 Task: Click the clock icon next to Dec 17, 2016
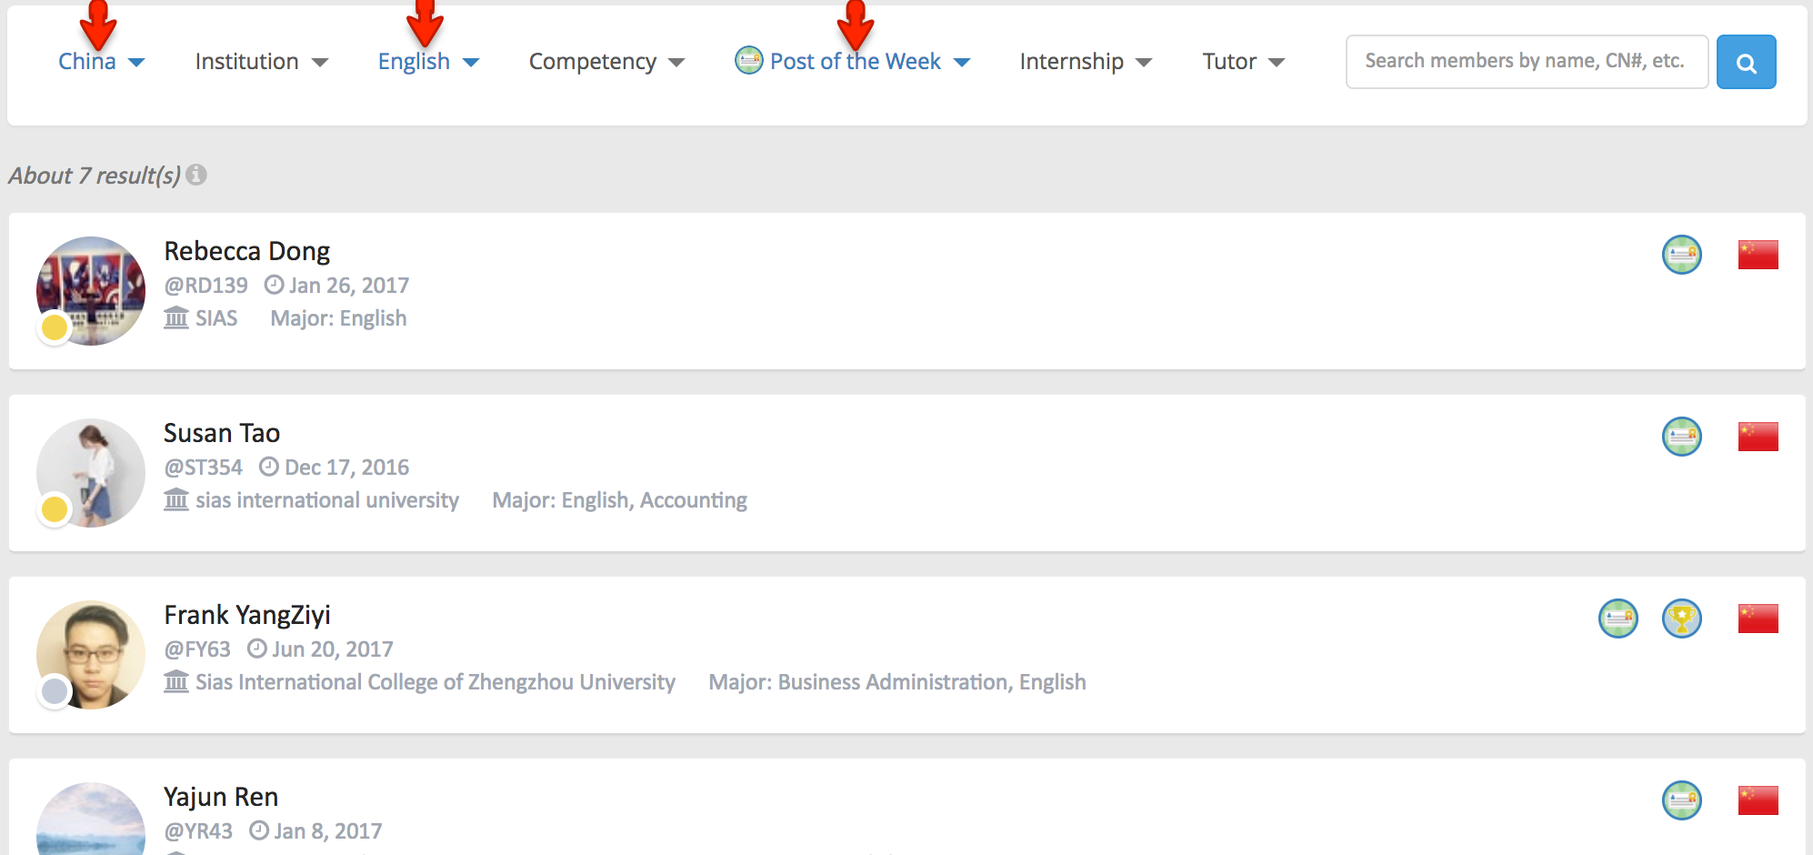coord(268,467)
